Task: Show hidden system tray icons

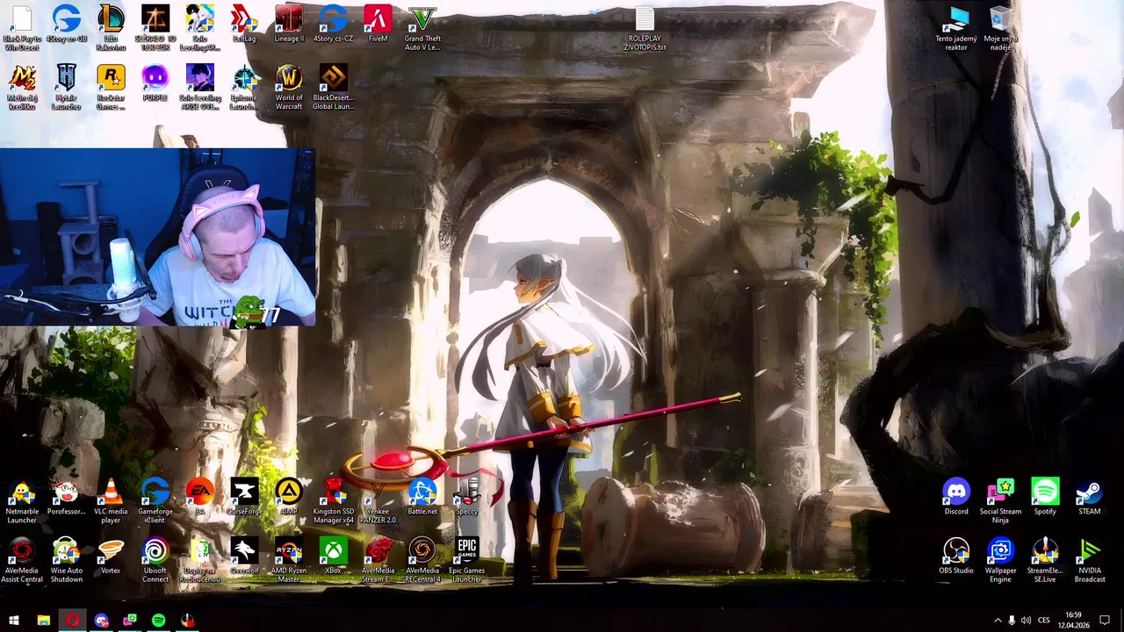Action: [998, 621]
